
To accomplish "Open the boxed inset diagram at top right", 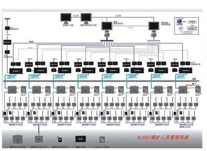I will [x=186, y=26].
